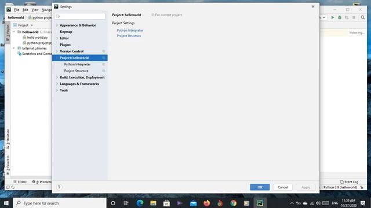Image resolution: width=371 pixels, height=208 pixels.
Task: Click helloworld breadcrumb in navigation bar
Action: pos(16,17)
